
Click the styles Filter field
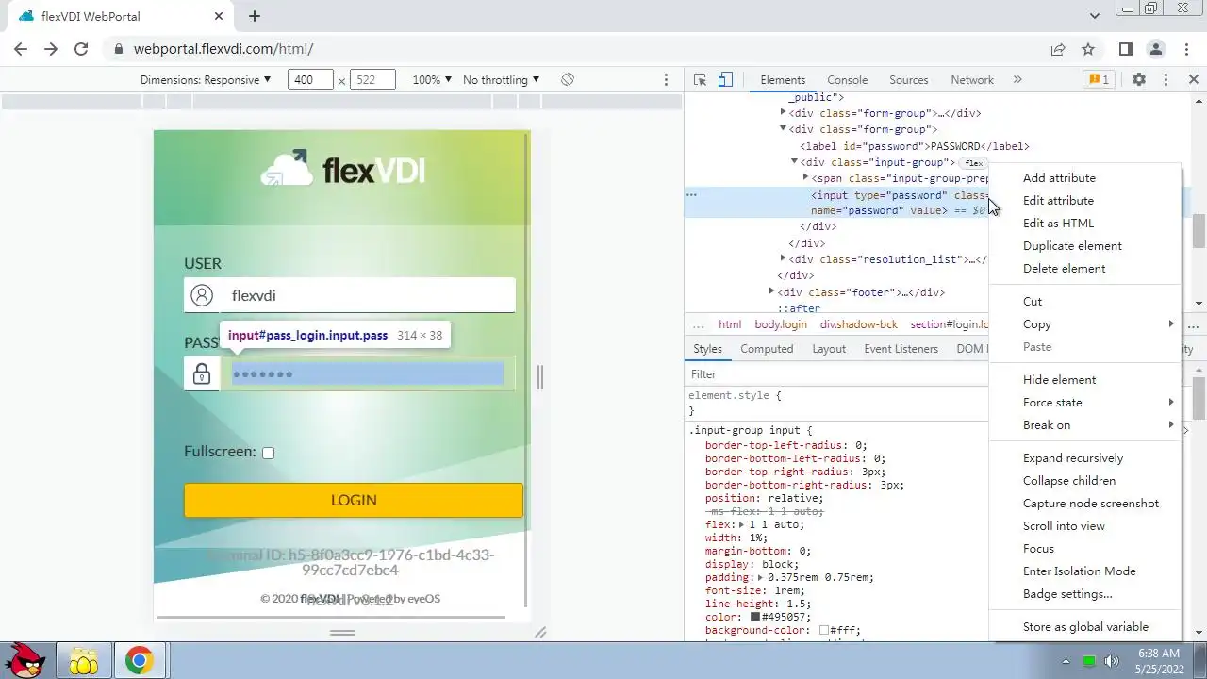tap(837, 374)
